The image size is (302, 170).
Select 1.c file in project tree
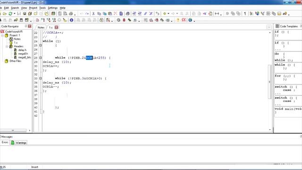tap(16, 42)
